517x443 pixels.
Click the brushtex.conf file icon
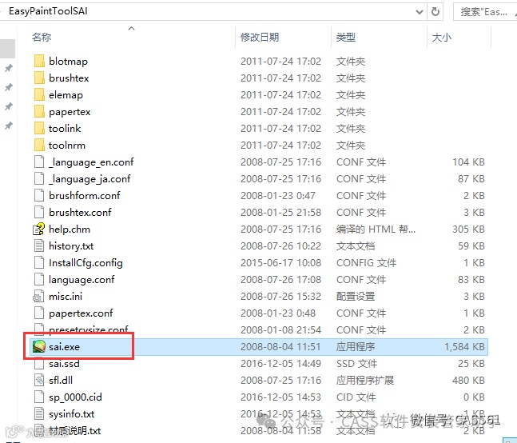[39, 213]
